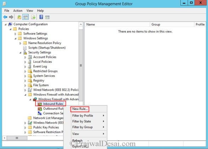This screenshot has width=208, height=149.
Task: Toggle the Show/Hide Console Tree icon
Action: pyautogui.click(x=26, y=17)
